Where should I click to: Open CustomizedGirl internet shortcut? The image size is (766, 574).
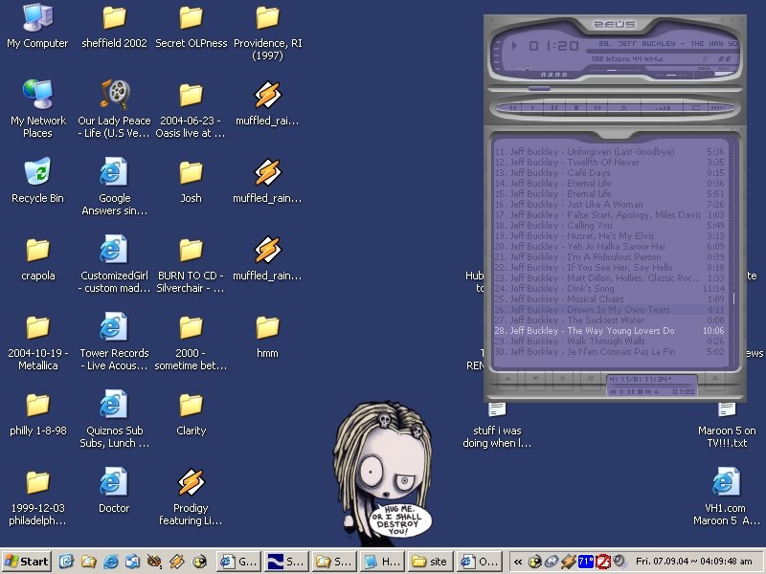point(114,264)
